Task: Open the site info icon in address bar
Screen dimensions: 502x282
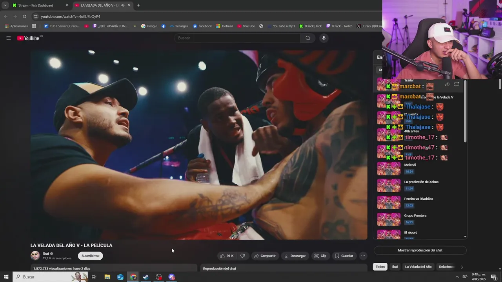Action: (x=36, y=16)
